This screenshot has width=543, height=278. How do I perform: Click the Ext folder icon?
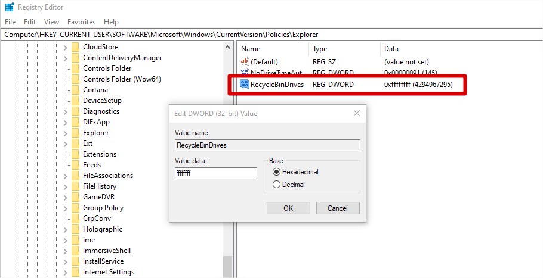click(x=76, y=143)
